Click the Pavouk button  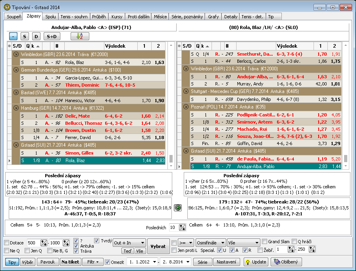coord(48,262)
